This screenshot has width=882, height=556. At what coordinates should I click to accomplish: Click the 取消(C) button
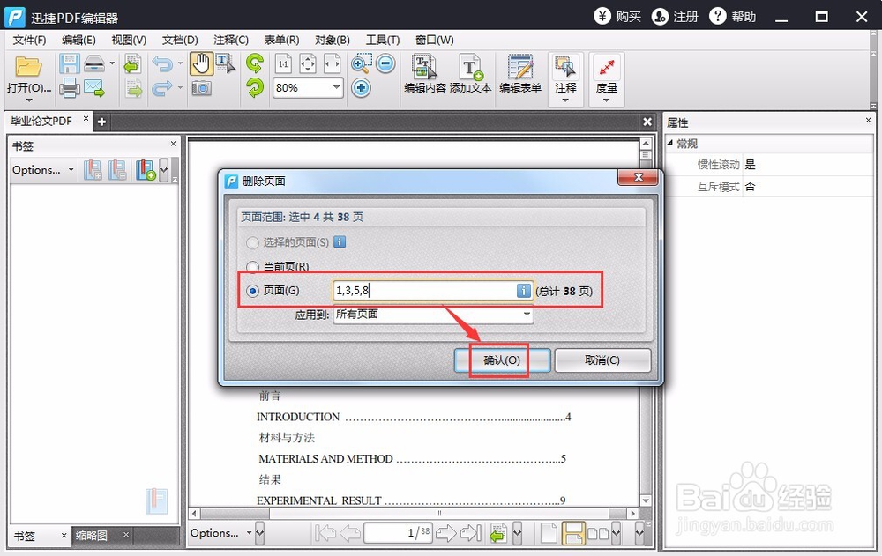[602, 360]
